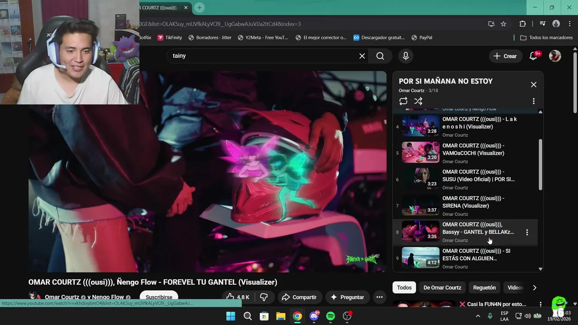The height and width of the screenshot is (325, 578).
Task: Play Lakenoshi (Visualizer) from playlist
Action: point(465,126)
